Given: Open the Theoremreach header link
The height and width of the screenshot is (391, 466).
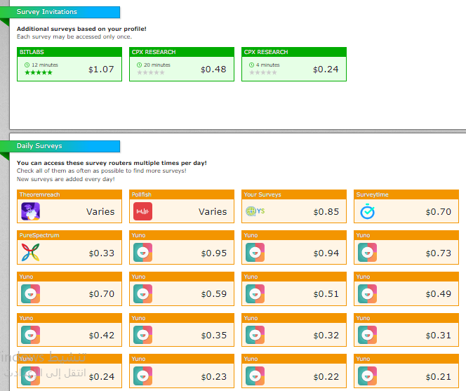Looking at the screenshot, I should tap(39, 194).
